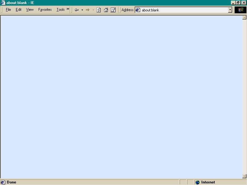This screenshot has width=247, height=185.
Task: Open the Back history dropdown arrow
Action: coord(82,10)
